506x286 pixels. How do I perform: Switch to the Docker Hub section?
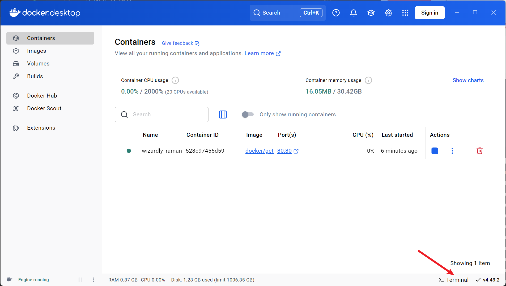pos(42,95)
